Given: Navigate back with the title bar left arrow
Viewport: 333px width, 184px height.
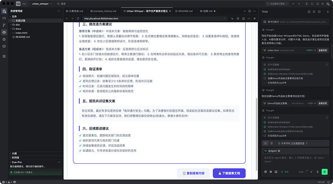Looking at the screenshot, I should coord(293,3).
